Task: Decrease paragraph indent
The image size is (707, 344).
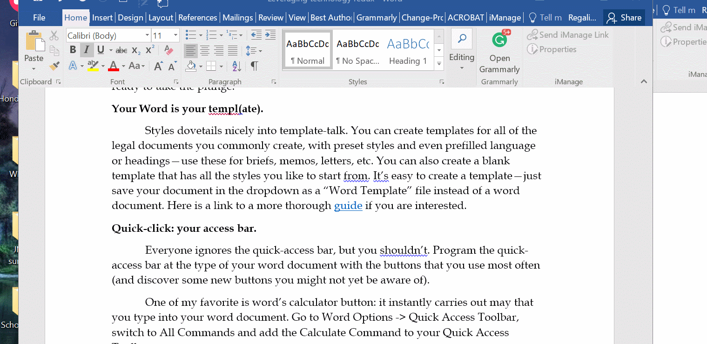Action: pyautogui.click(x=256, y=35)
